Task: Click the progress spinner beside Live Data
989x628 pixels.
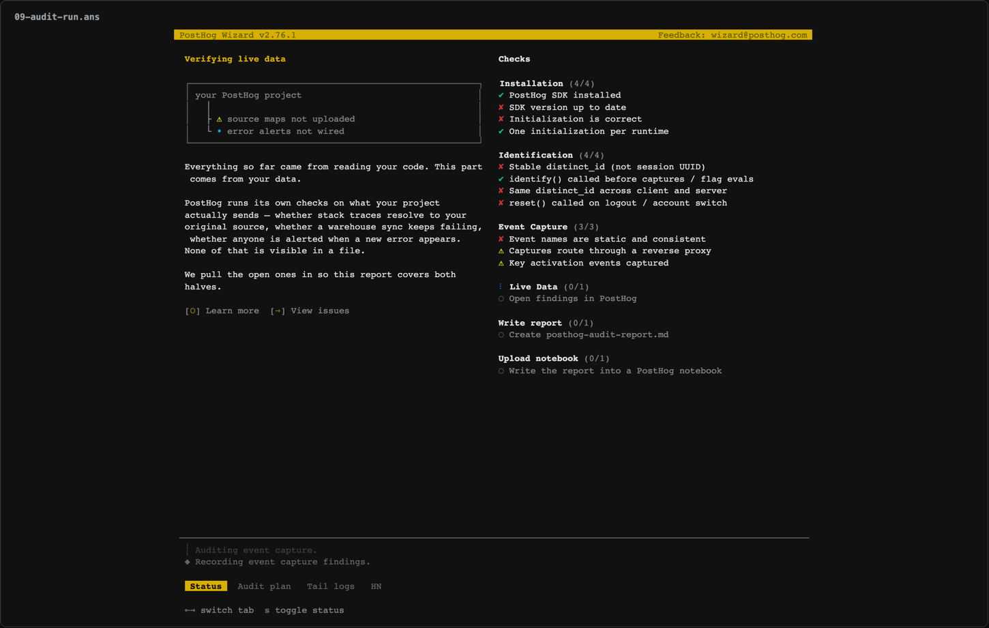Action: [501, 287]
